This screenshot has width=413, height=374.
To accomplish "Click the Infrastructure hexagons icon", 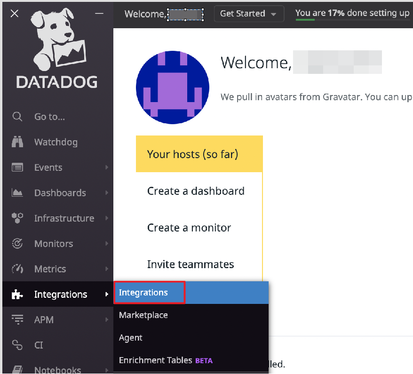I will [x=17, y=218].
